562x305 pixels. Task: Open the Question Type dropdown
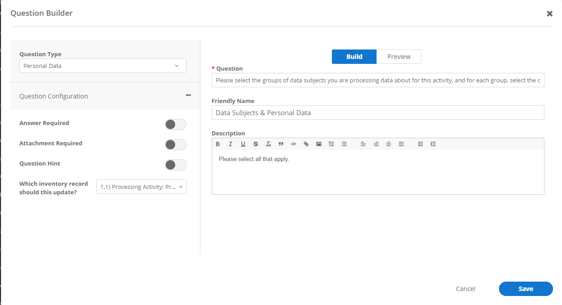(x=103, y=66)
